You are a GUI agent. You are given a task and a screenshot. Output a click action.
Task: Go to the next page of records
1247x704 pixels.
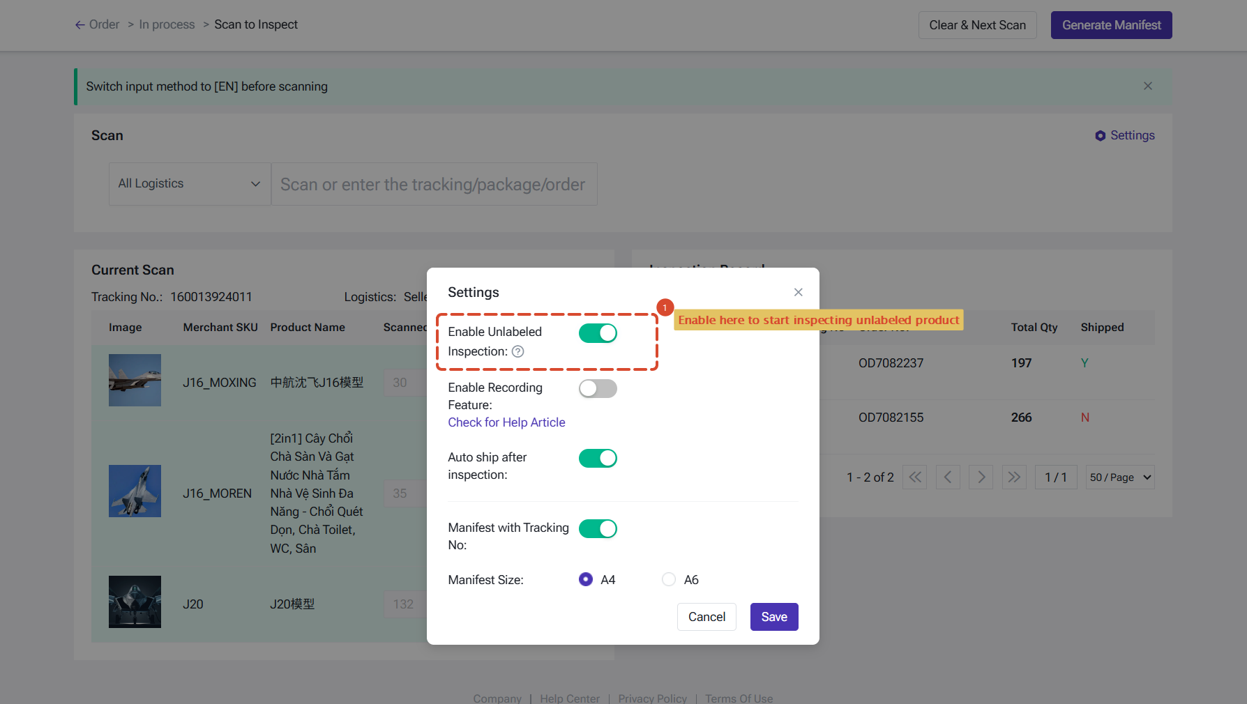pos(981,477)
